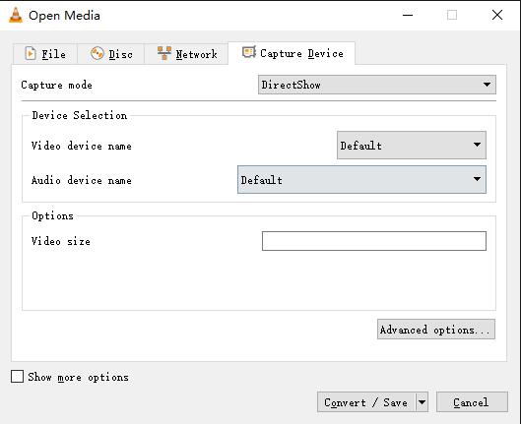Click the Convert / Save button

coord(366,402)
